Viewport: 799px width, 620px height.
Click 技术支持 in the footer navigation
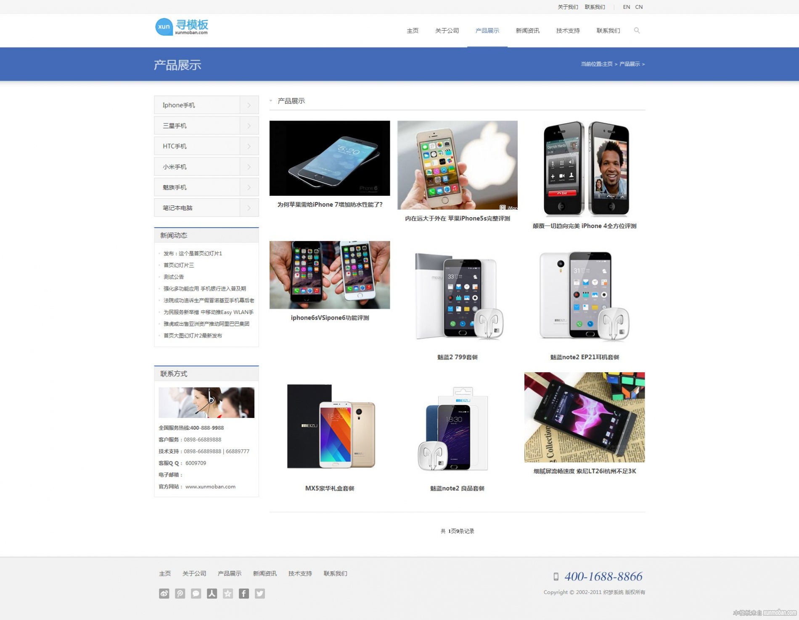[x=300, y=573]
